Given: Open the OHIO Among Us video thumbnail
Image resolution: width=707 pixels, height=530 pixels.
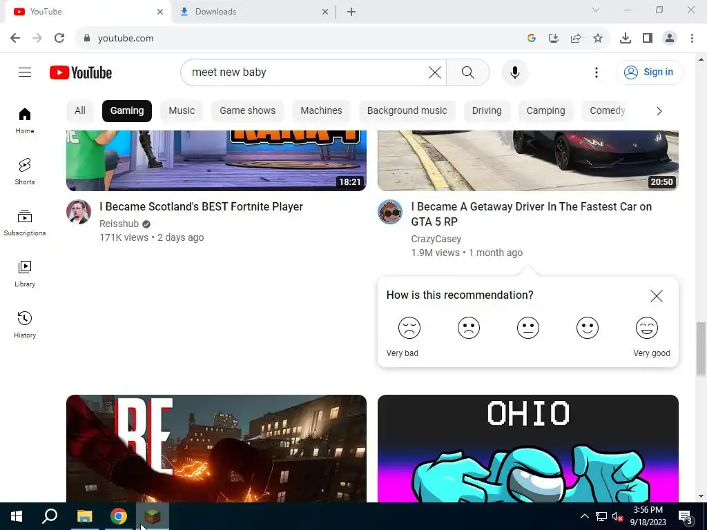Looking at the screenshot, I should (528, 449).
